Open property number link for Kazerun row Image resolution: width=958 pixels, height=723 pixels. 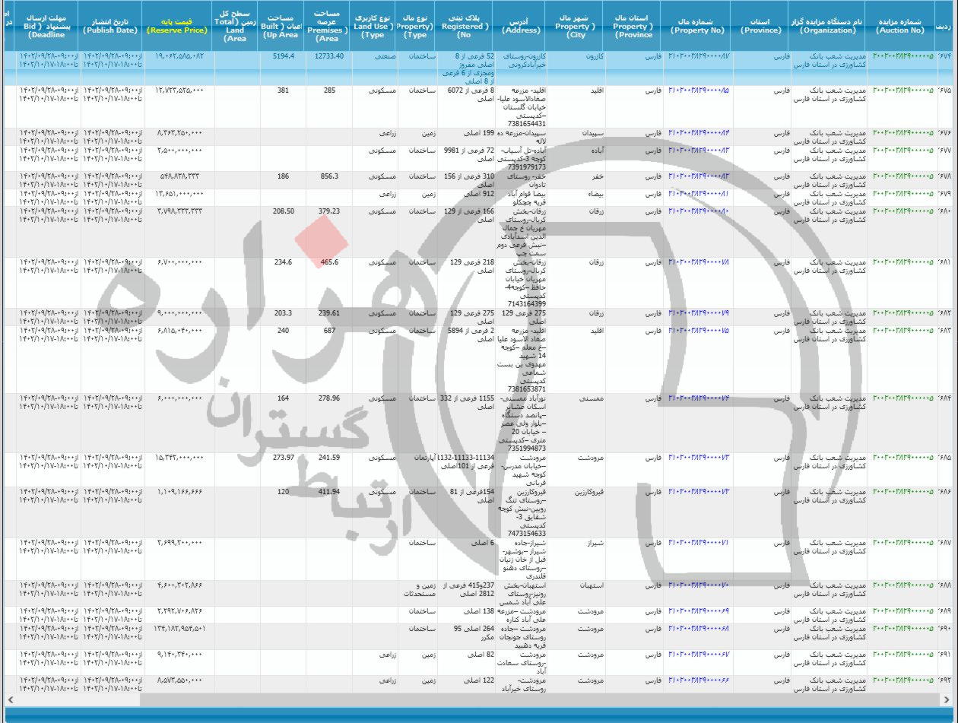click(x=699, y=57)
